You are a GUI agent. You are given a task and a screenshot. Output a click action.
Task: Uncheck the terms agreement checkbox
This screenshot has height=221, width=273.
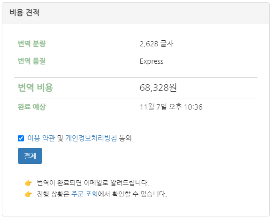point(21,139)
